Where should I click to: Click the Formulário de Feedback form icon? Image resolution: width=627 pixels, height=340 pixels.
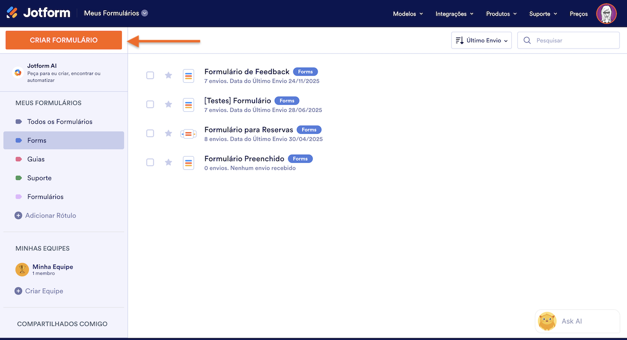pyautogui.click(x=189, y=75)
